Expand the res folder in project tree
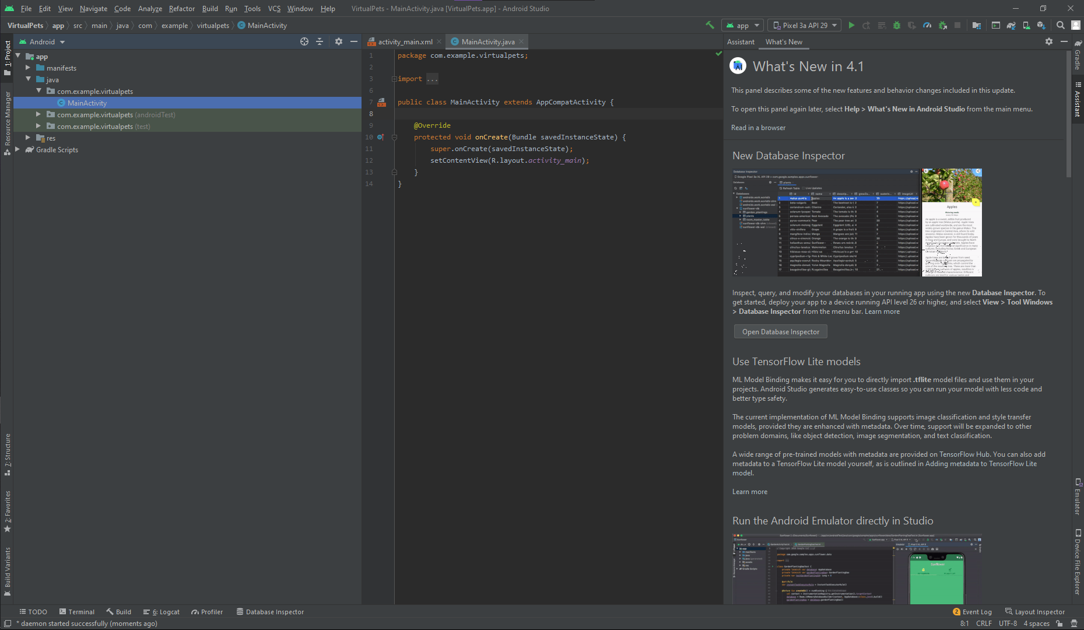Viewport: 1084px width, 630px height. pyautogui.click(x=27, y=138)
